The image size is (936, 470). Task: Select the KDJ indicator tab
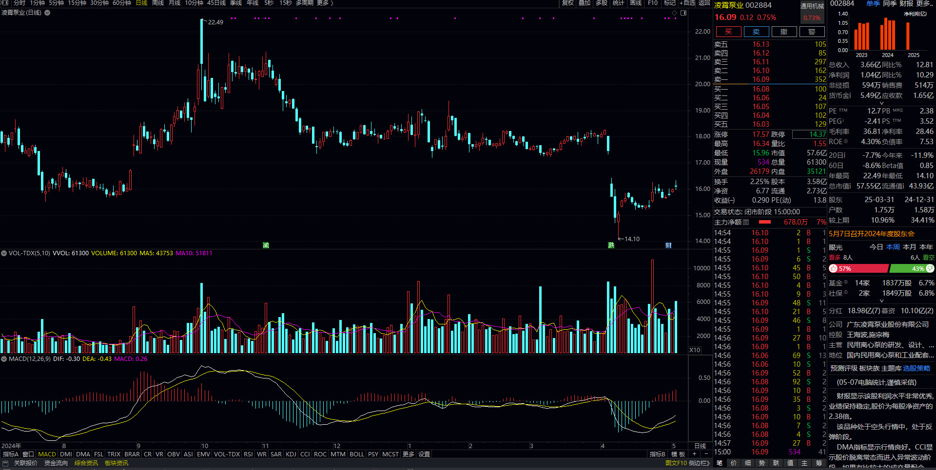[291, 454]
